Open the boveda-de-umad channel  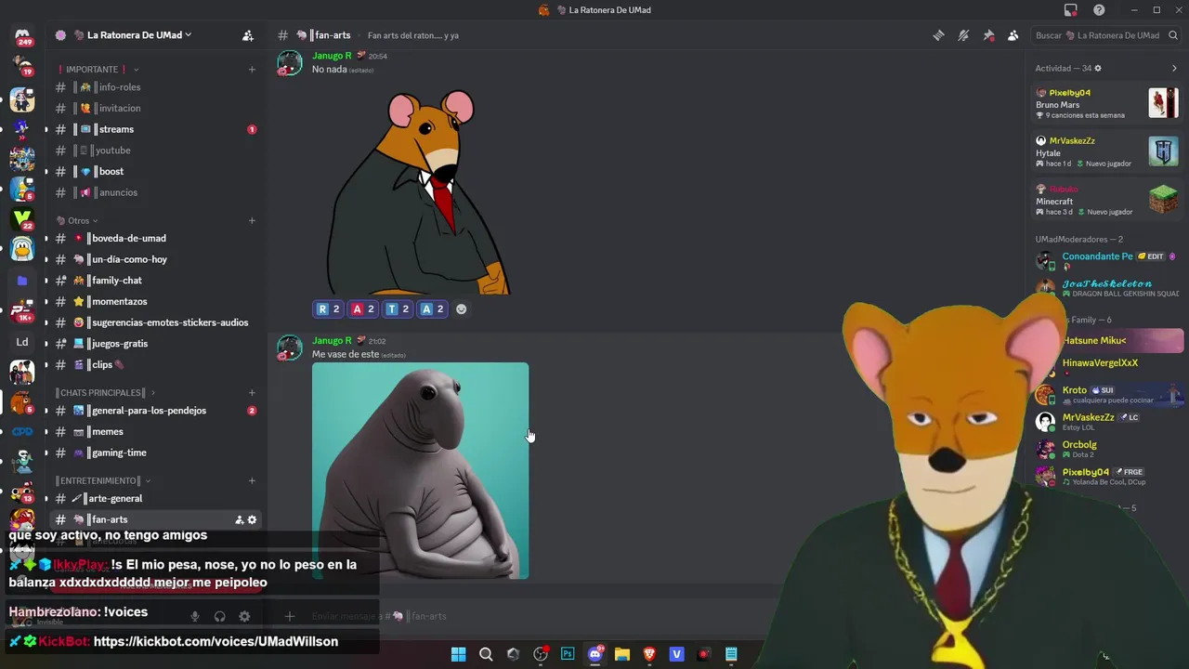click(x=155, y=239)
